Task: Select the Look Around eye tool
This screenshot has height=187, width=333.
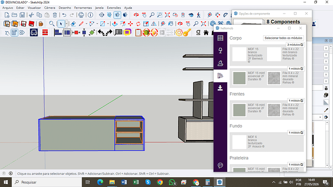Action: (191, 15)
